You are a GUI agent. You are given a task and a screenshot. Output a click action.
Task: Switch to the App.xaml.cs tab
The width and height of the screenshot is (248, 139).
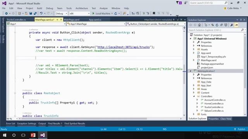point(95,20)
